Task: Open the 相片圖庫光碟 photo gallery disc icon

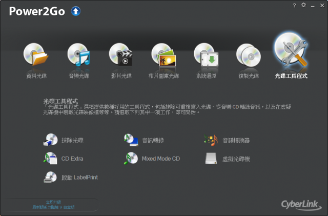Action: [163, 54]
